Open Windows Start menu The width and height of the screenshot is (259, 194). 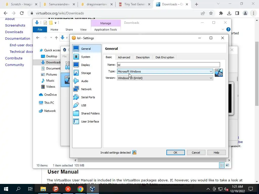[x=6, y=189]
